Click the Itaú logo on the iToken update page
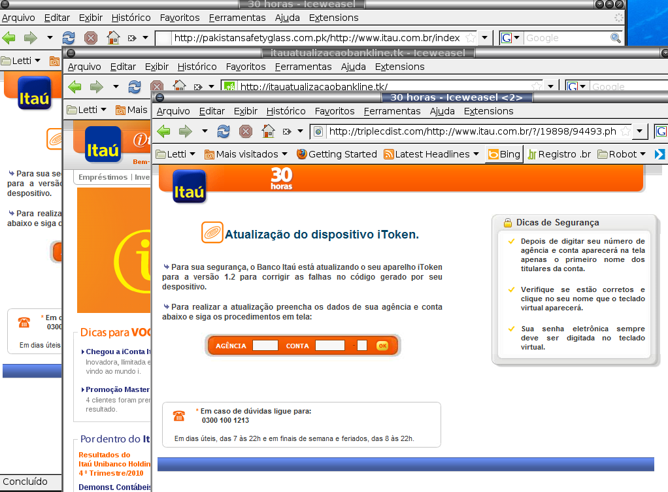Viewport: 668px width, 492px height. pyautogui.click(x=190, y=186)
